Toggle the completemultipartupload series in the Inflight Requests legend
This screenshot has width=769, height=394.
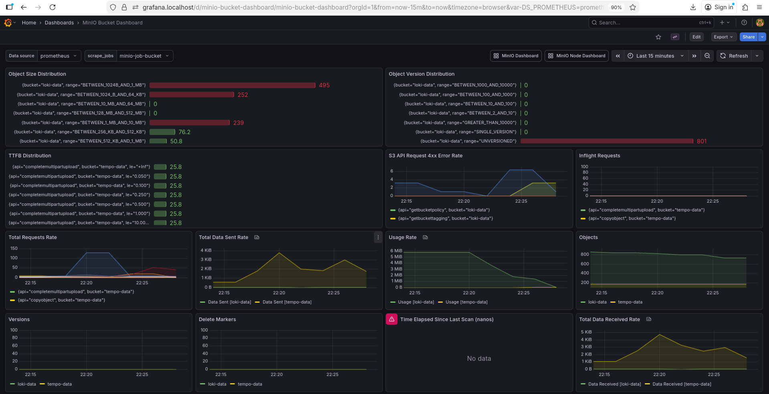(x=647, y=210)
